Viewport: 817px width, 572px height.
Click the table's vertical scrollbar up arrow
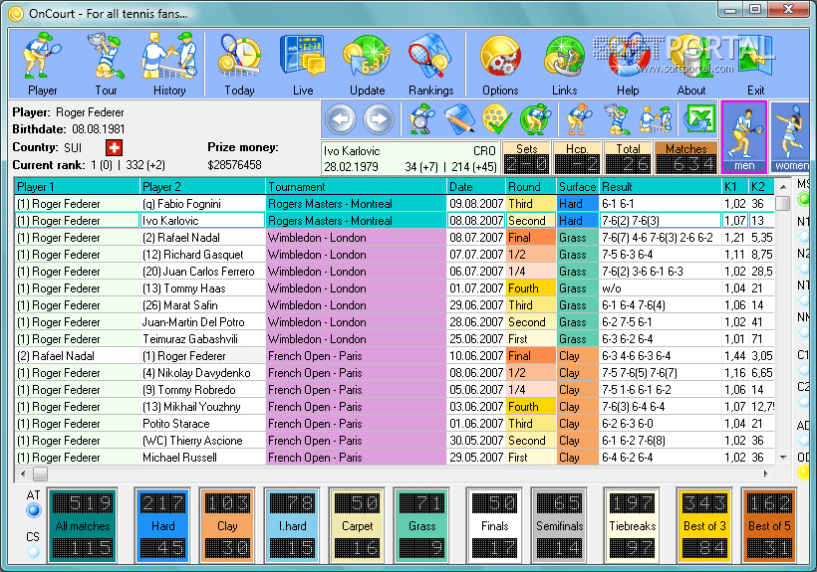click(x=782, y=186)
